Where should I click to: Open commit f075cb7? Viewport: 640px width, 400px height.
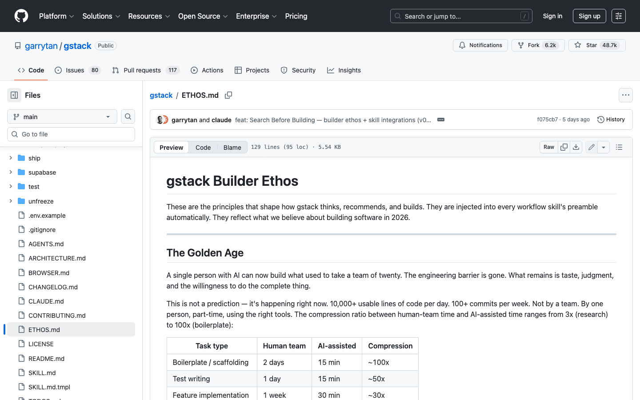(547, 120)
